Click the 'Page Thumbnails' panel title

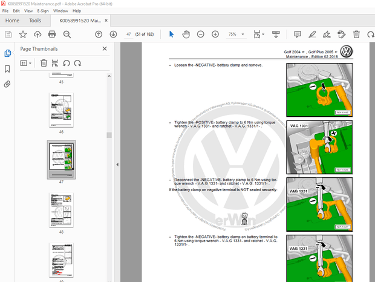coord(39,49)
